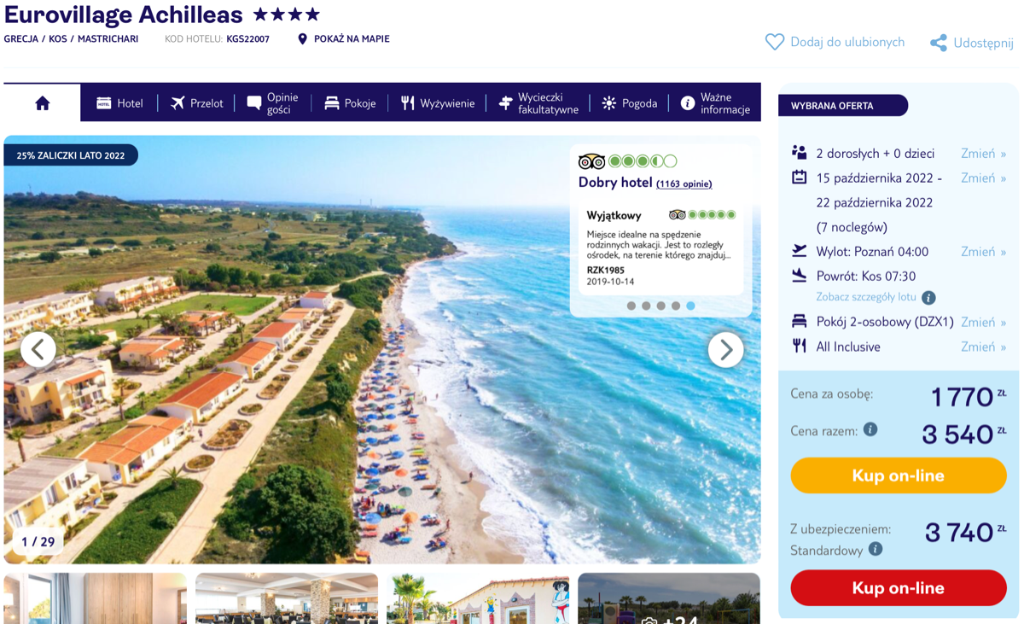Image resolution: width=1024 pixels, height=624 pixels.
Task: Click Zobacz szczegóły lotu link
Action: 866,297
